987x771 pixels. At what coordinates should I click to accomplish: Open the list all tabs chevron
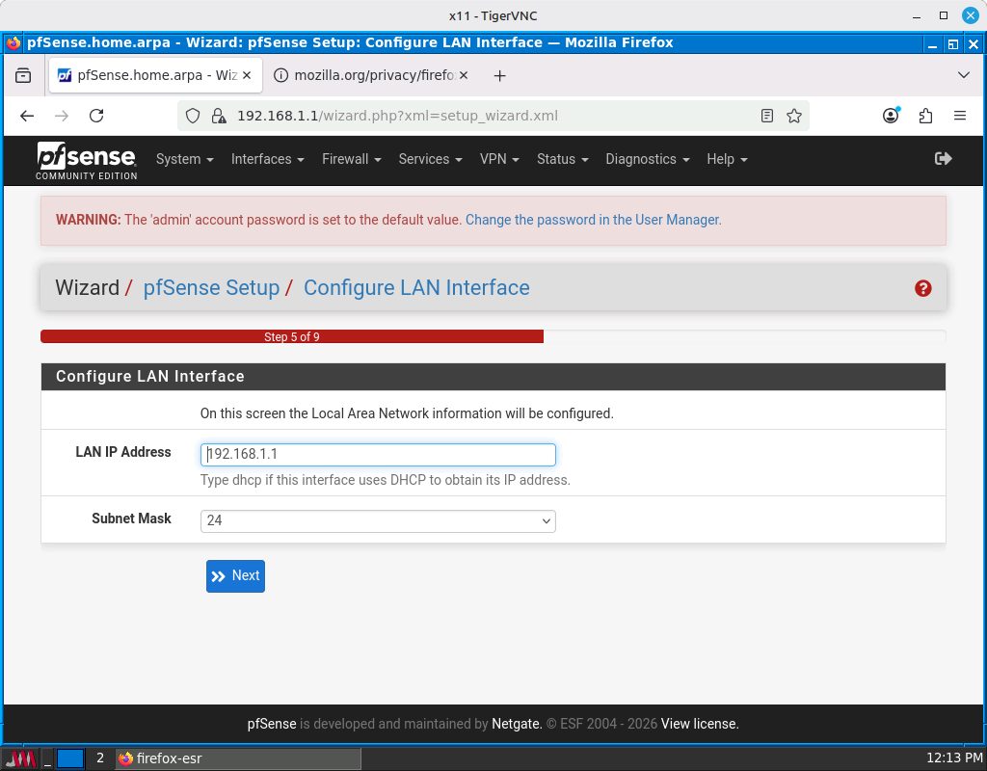click(x=963, y=75)
